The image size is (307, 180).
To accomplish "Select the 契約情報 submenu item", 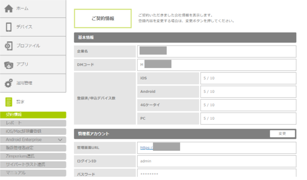I will pyautogui.click(x=33, y=115).
